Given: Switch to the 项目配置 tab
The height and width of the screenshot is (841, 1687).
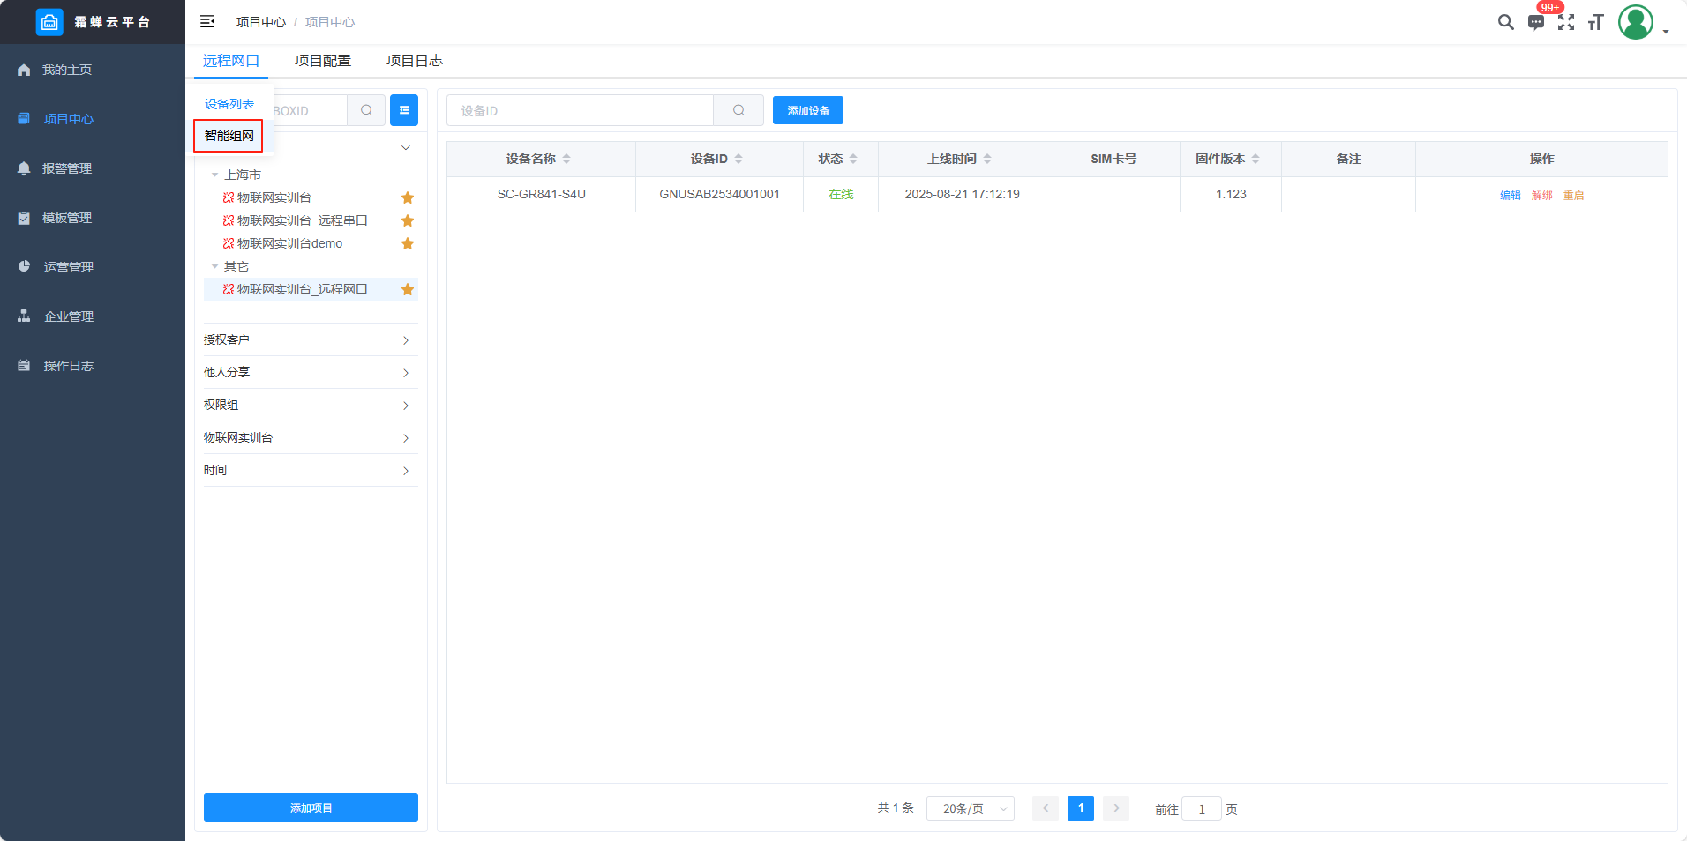Looking at the screenshot, I should pyautogui.click(x=323, y=61).
